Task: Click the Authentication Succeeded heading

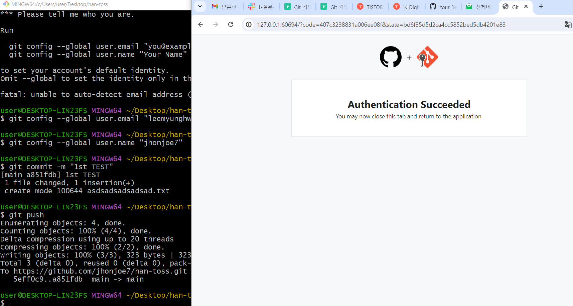Action: (x=409, y=104)
